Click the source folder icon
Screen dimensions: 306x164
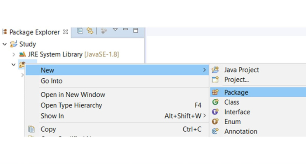click(22, 64)
